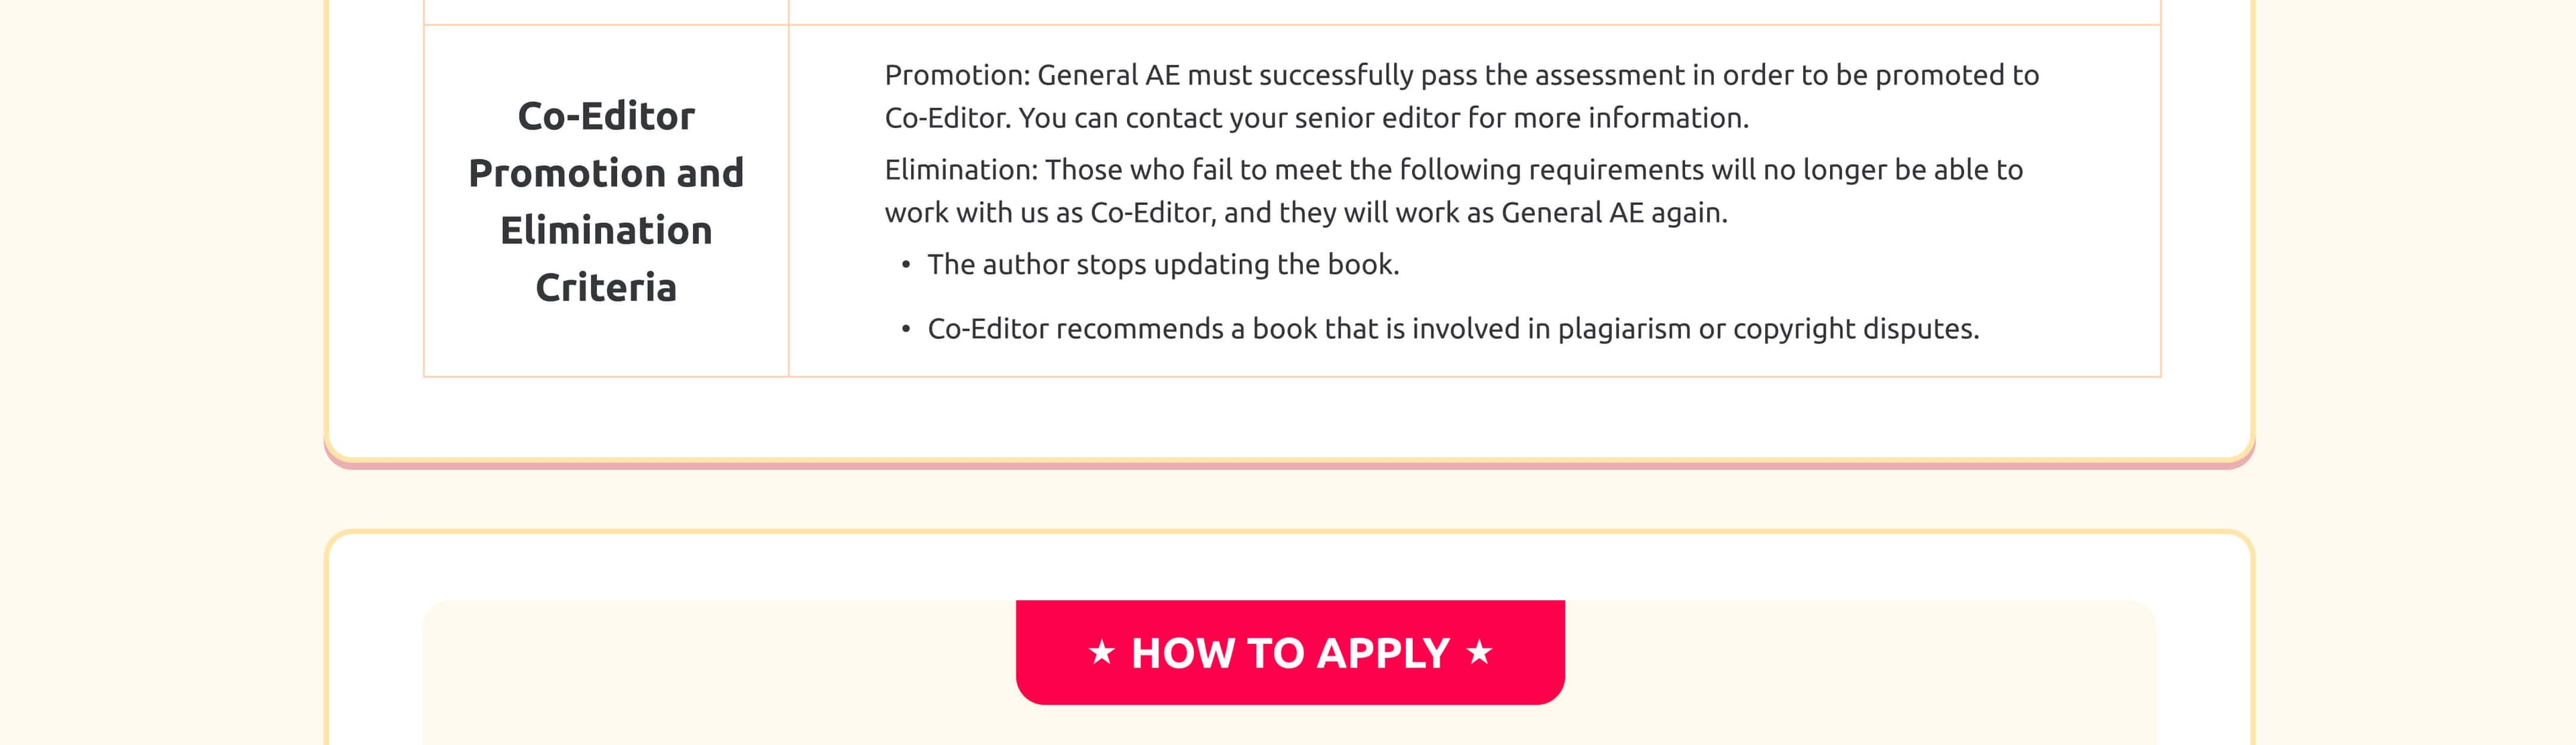Select the Co-Editor Promotion and Elimination Criteria header
The image size is (2576, 745).
click(x=606, y=202)
